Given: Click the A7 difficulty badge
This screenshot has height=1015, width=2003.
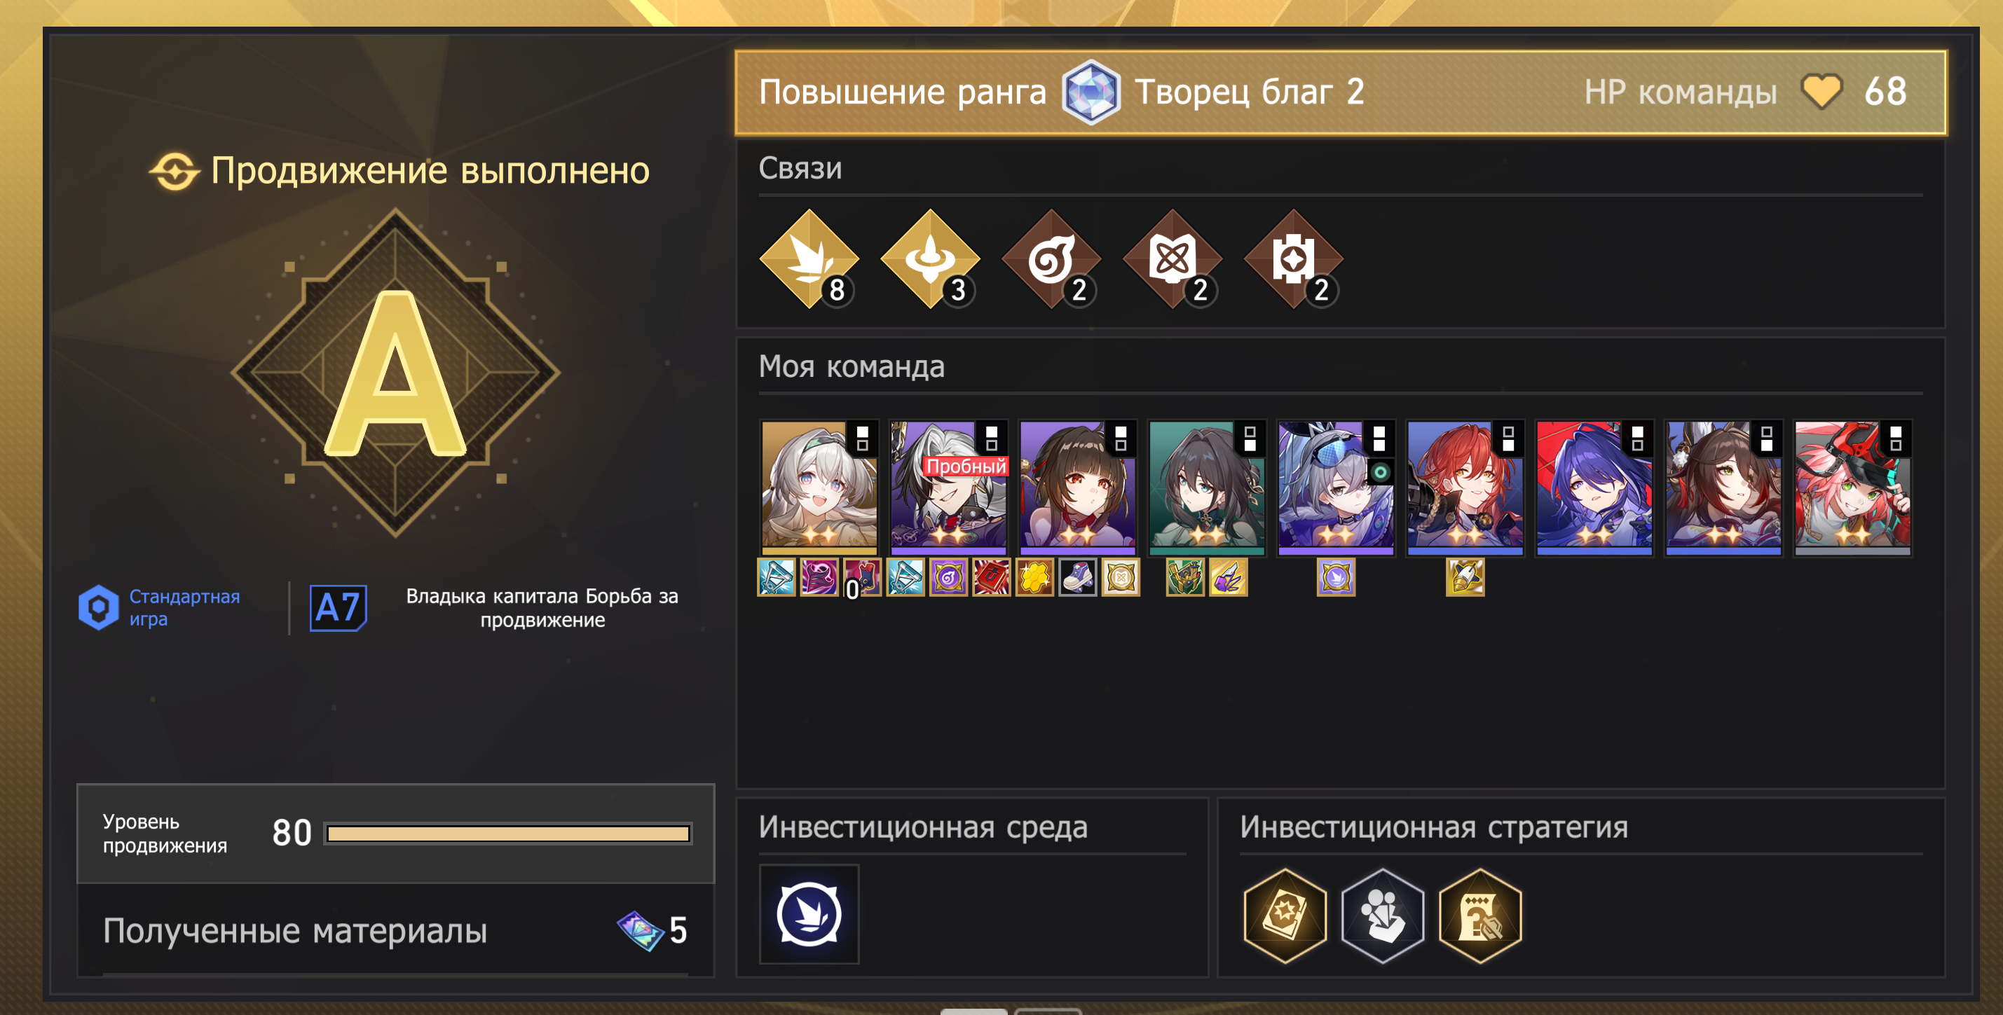Looking at the screenshot, I should pyautogui.click(x=339, y=608).
